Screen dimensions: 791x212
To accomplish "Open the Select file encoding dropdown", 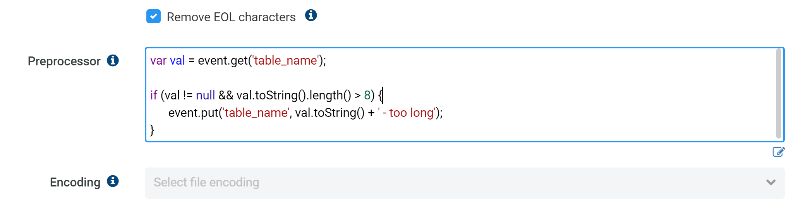I will pyautogui.click(x=465, y=183).
